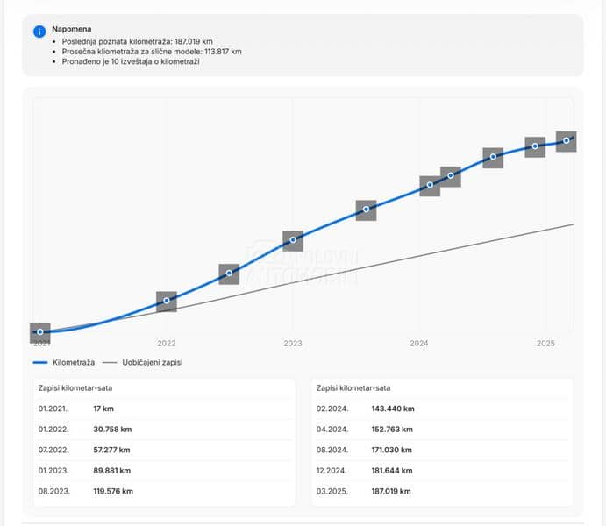Click the 2024 x-axis year label
This screenshot has height=526, width=606.
(x=419, y=344)
